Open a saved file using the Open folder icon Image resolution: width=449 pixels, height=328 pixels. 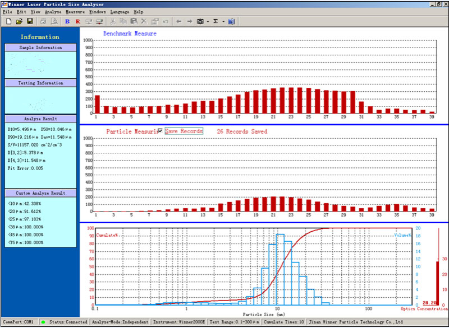[20, 21]
